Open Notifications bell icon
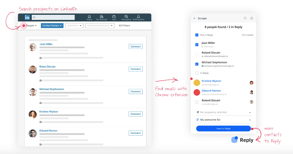The width and height of the screenshot is (293, 154). pos(139,17)
